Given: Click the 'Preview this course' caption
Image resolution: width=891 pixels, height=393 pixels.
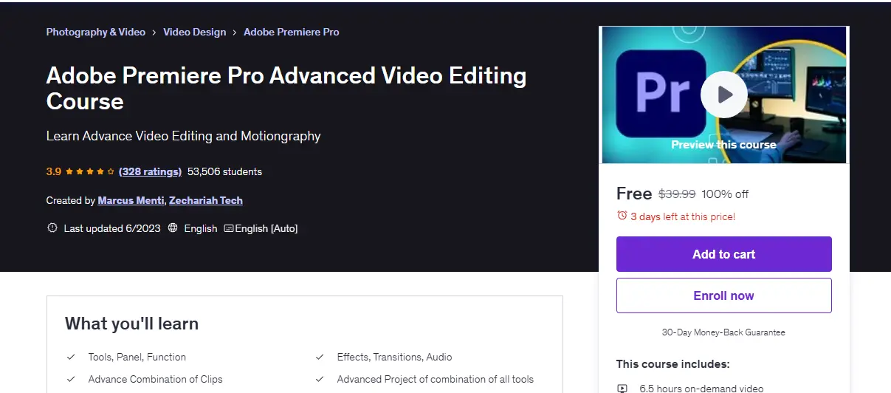Looking at the screenshot, I should [723, 145].
